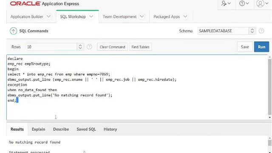Viewport: 272px width, 153px height.
Task: Click the 'select * into emp_rec' line
Action: coord(59,74)
